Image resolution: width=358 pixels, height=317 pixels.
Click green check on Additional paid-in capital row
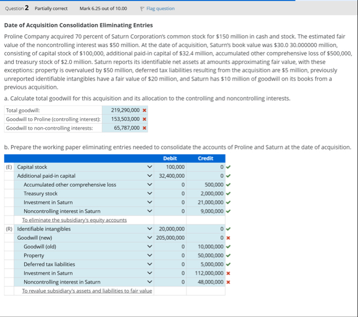(x=228, y=176)
